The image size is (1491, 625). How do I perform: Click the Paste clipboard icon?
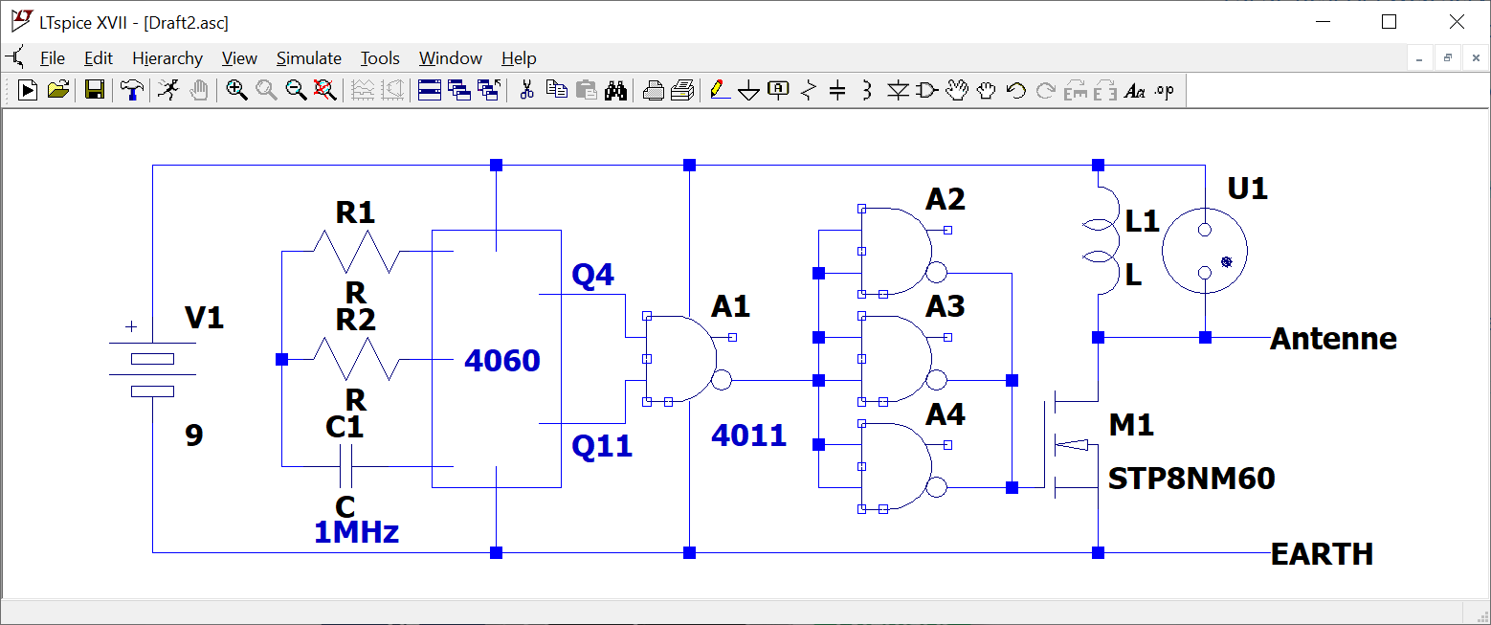click(x=586, y=90)
